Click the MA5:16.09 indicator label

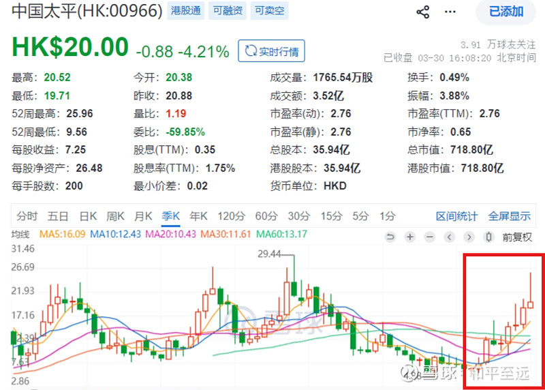point(62,234)
